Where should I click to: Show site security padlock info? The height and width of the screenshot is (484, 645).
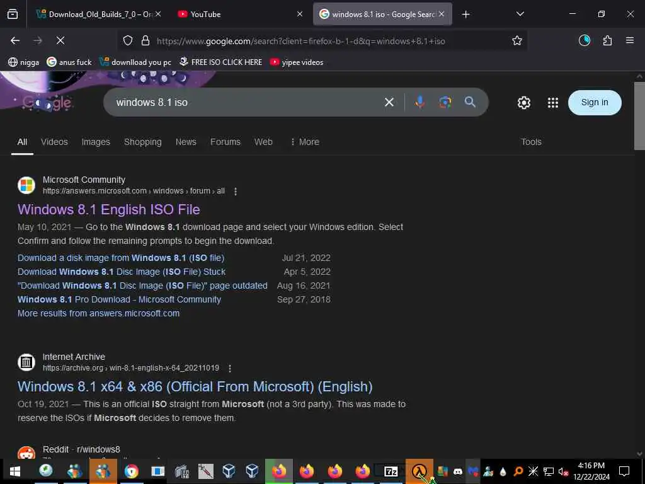tap(146, 40)
